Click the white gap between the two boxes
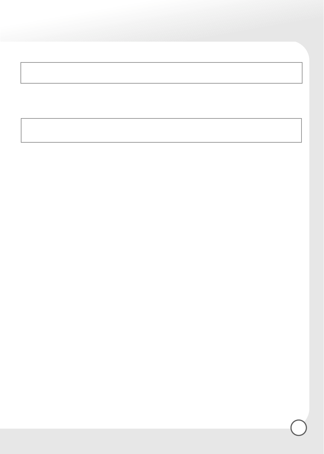The height and width of the screenshot is (454, 324). [161, 101]
